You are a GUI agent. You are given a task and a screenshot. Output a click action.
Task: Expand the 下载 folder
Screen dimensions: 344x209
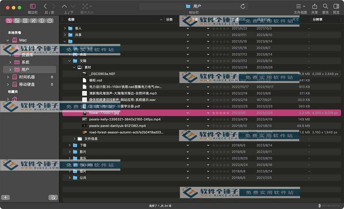click(70, 145)
